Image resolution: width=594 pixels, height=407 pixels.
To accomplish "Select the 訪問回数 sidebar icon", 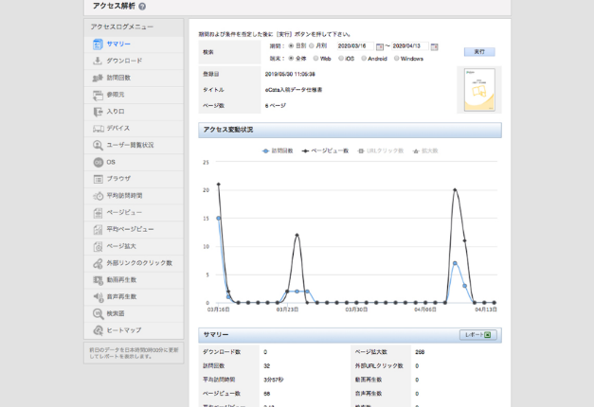I will tap(99, 78).
